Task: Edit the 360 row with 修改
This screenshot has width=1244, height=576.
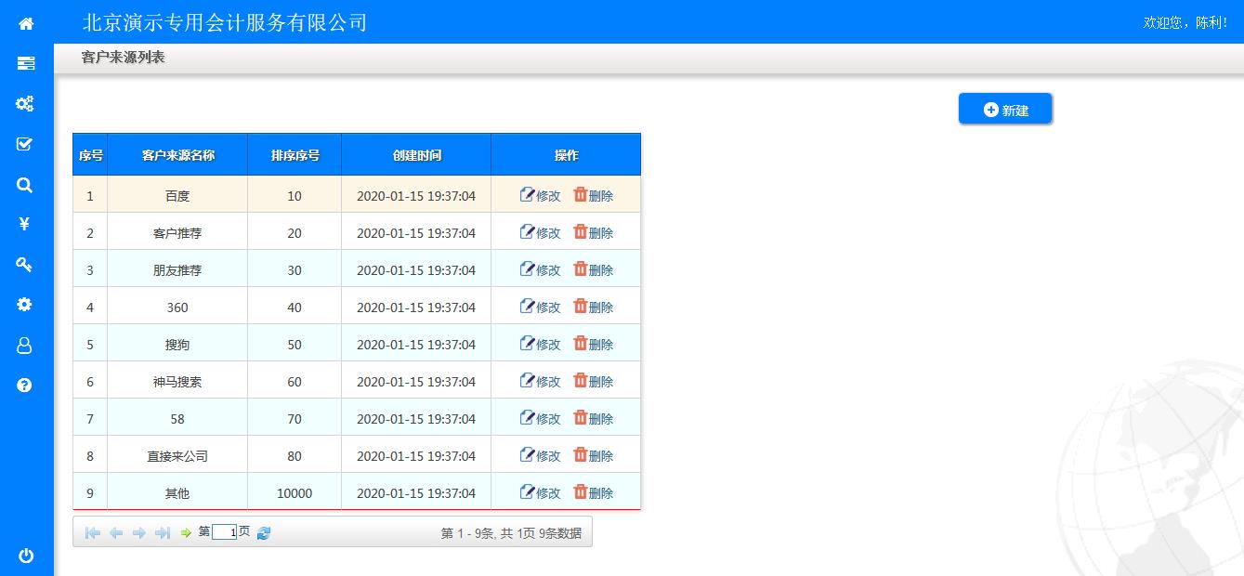Action: click(540, 307)
